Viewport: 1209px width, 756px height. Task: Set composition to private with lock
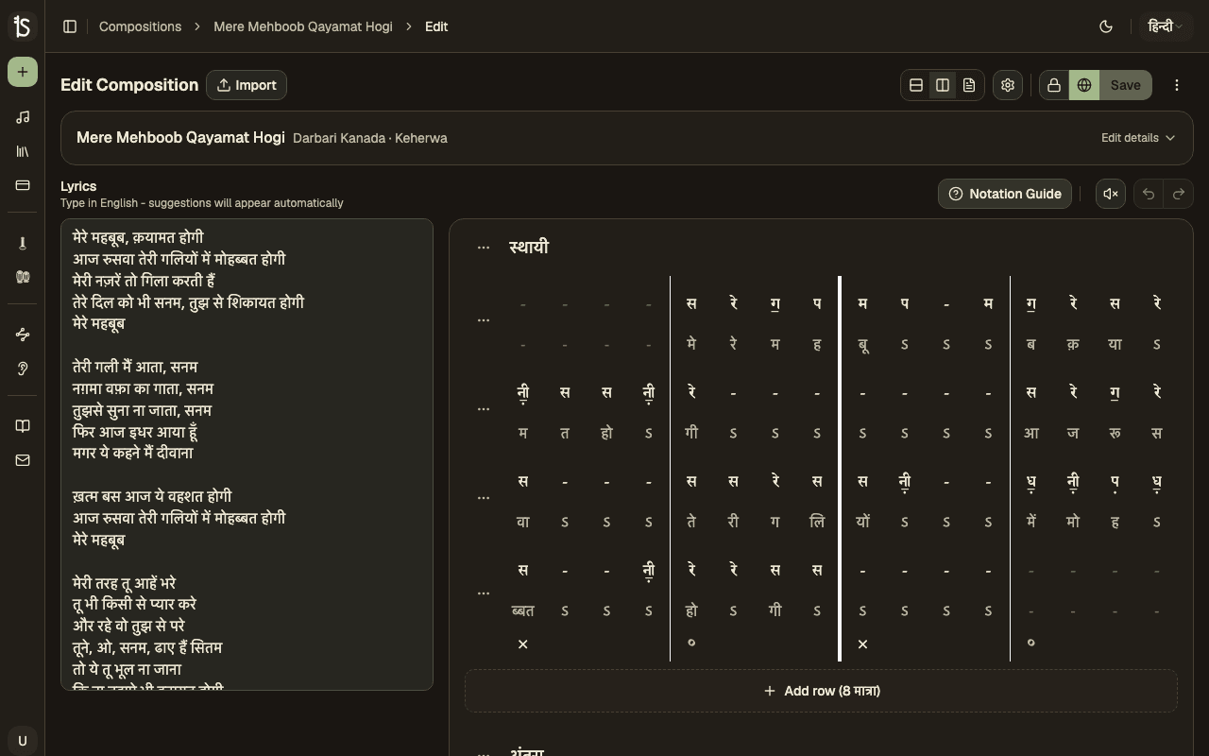click(x=1054, y=85)
